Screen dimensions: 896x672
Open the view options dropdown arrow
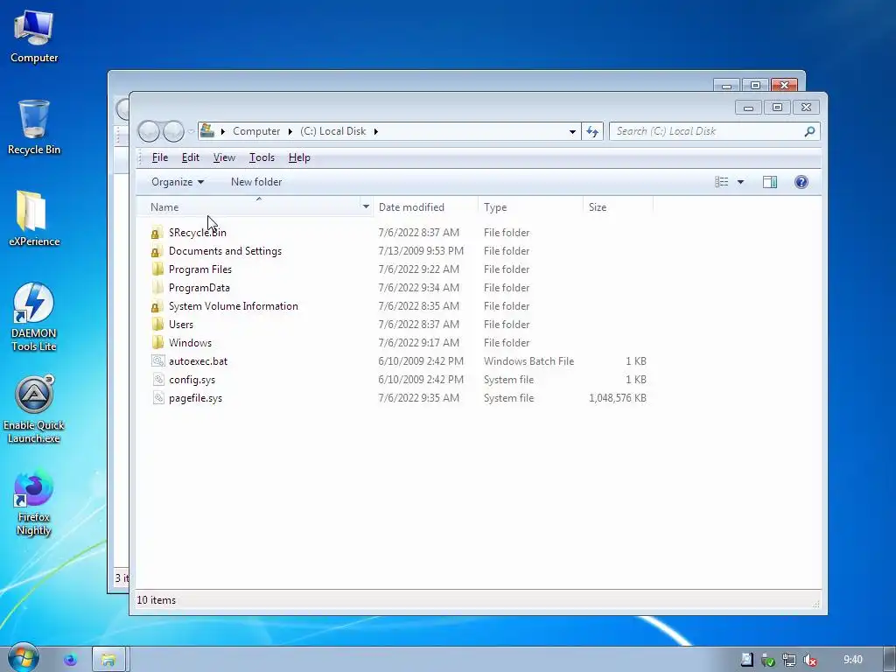tap(740, 182)
